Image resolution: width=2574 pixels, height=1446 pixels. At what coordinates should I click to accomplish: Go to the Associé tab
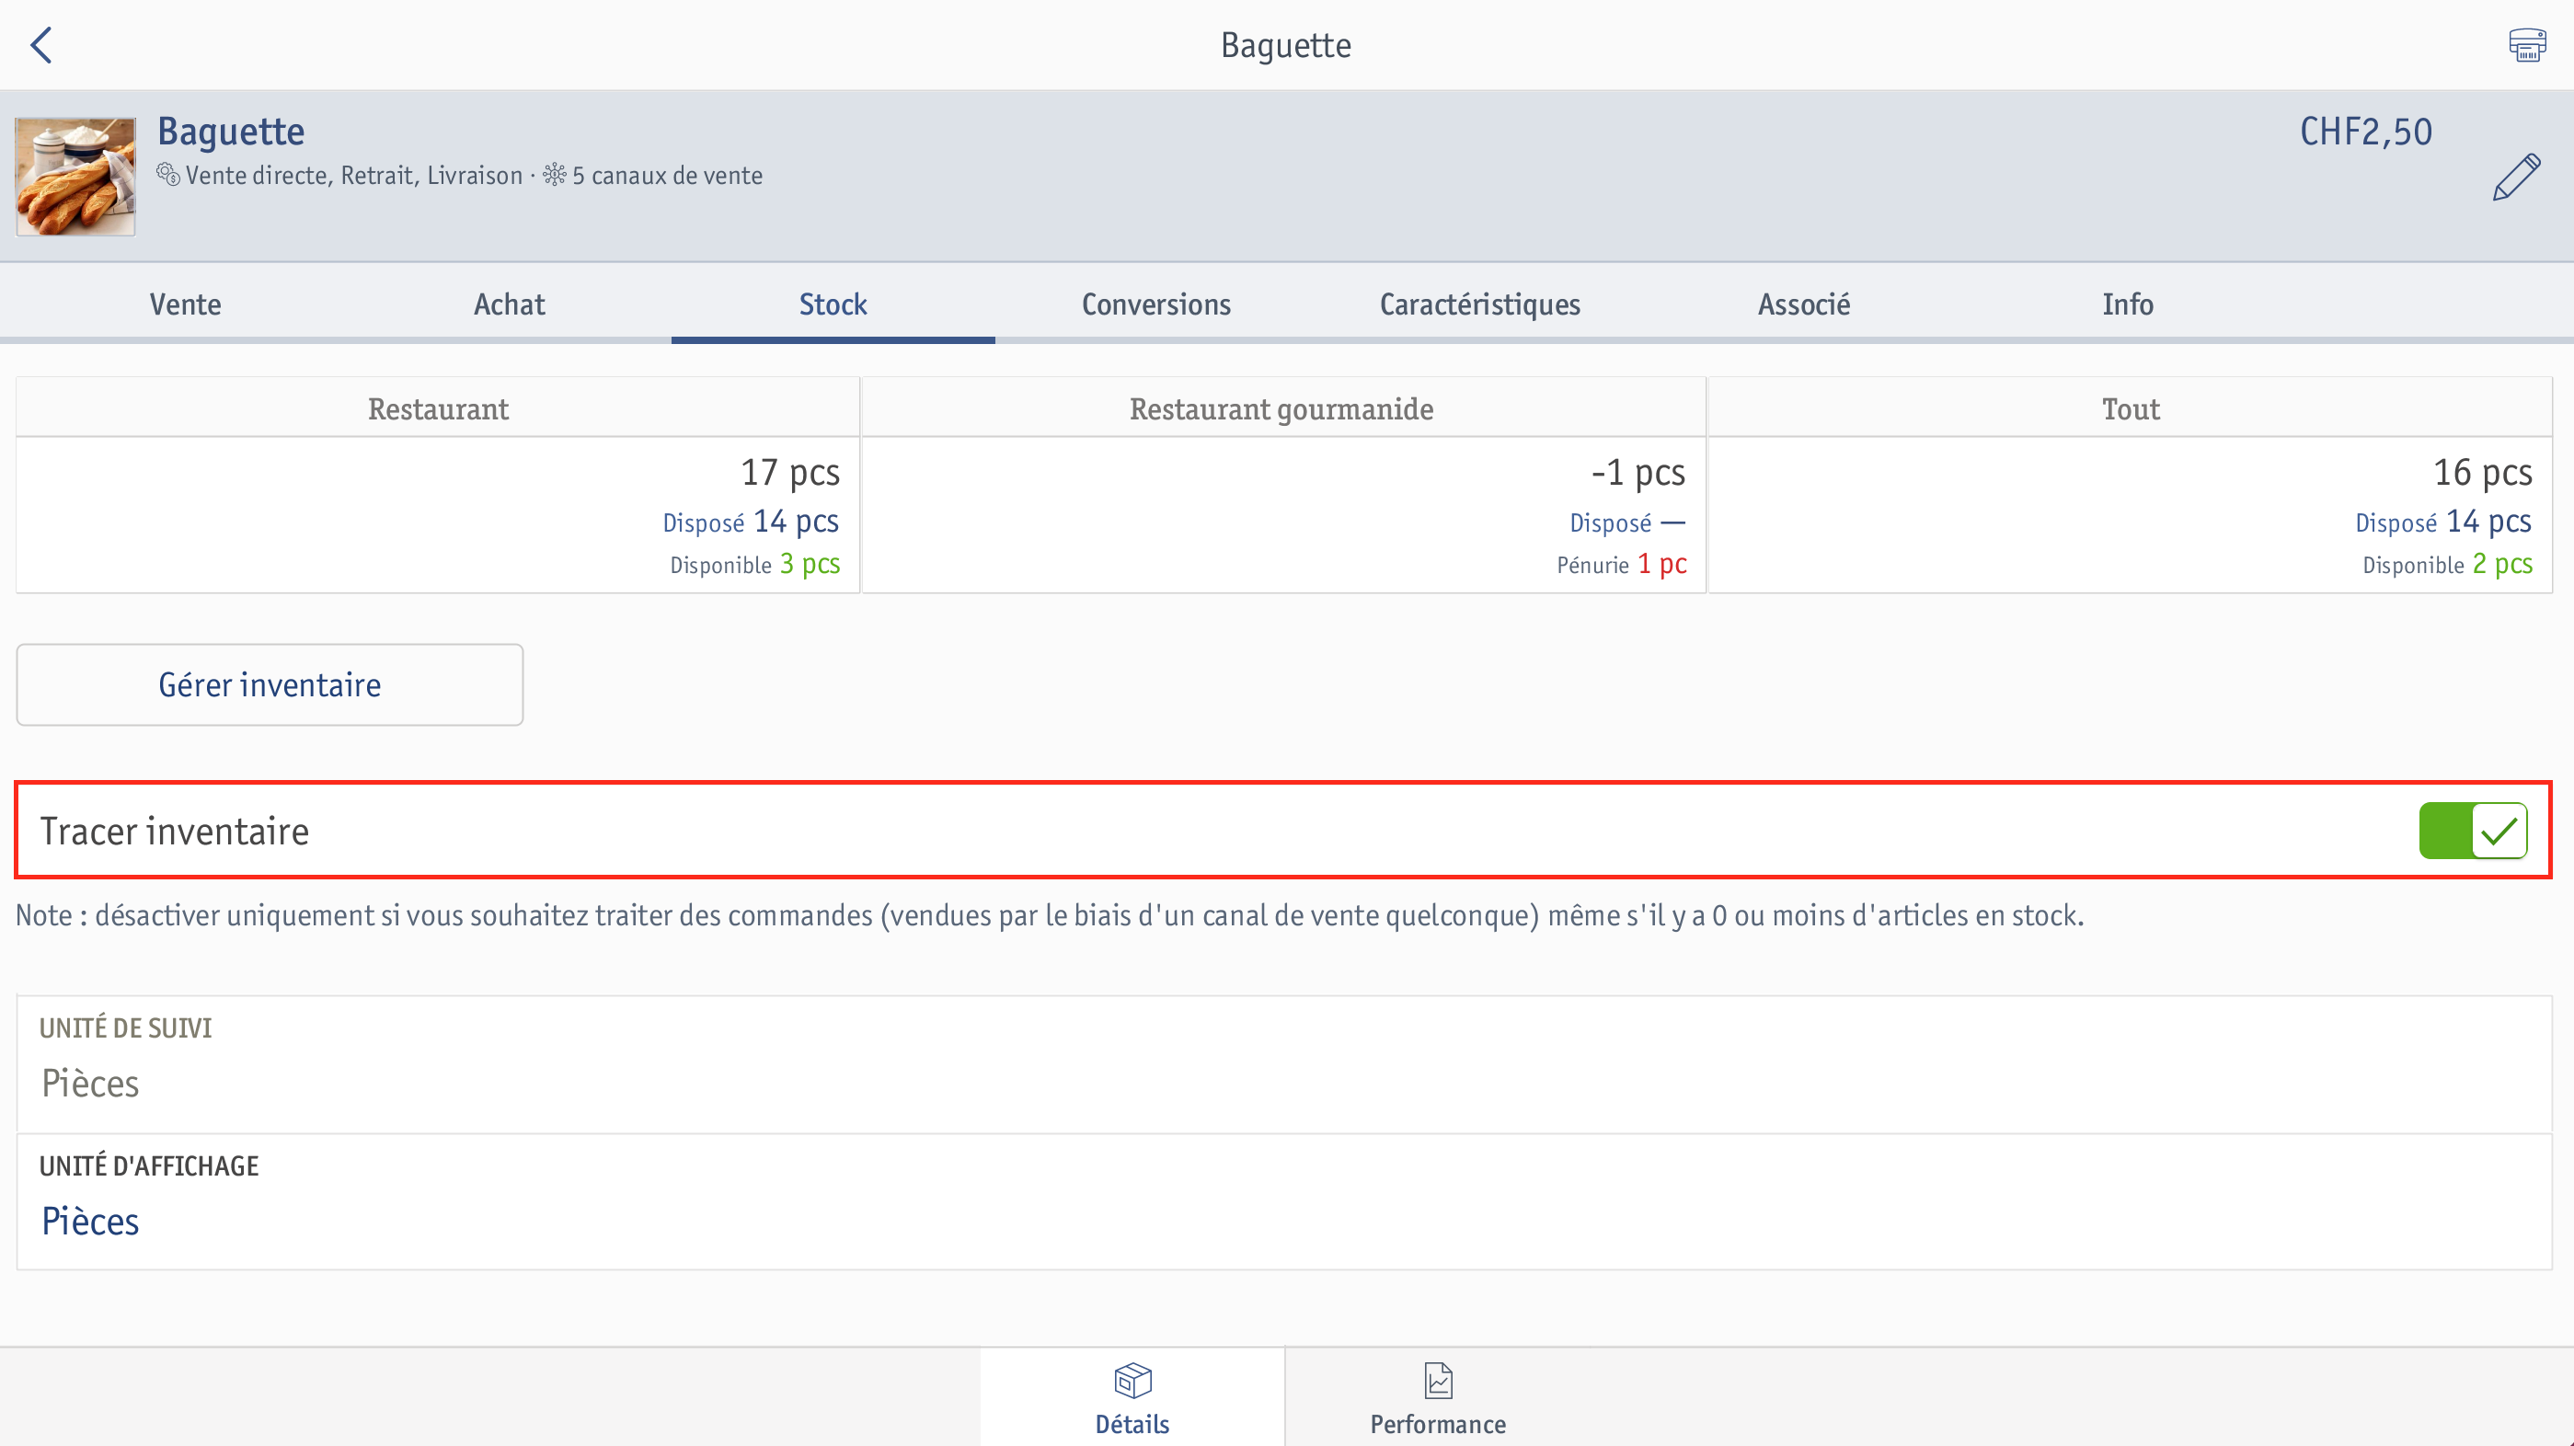[1804, 304]
